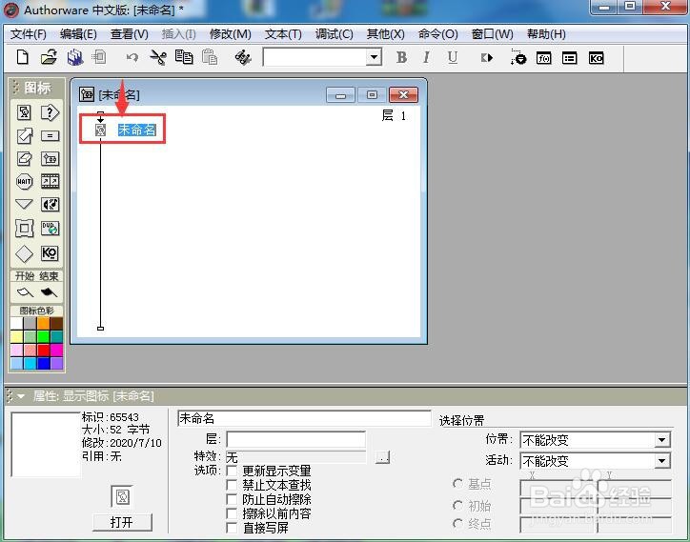Select the KO Knowledge Object palette icon
This screenshot has height=542, width=690.
coord(50,253)
